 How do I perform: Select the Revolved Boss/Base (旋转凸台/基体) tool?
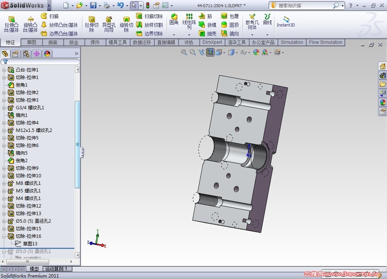coord(30,24)
